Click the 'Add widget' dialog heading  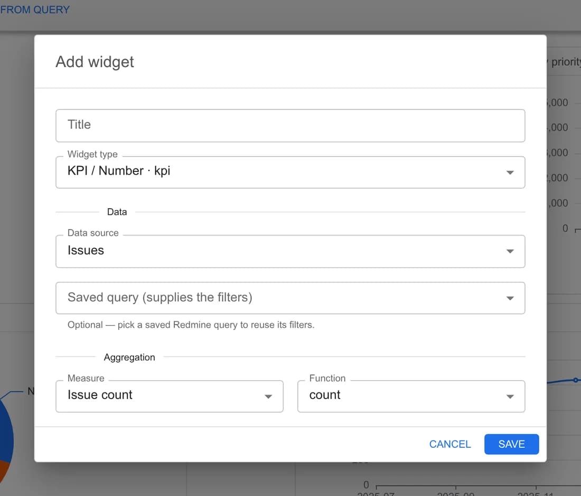[x=95, y=61]
